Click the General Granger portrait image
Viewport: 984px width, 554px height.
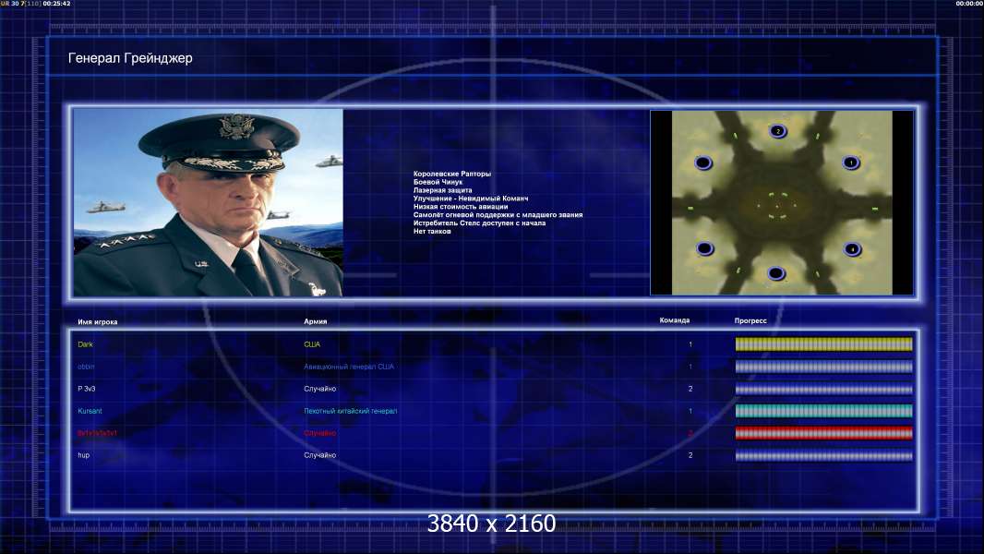click(209, 202)
